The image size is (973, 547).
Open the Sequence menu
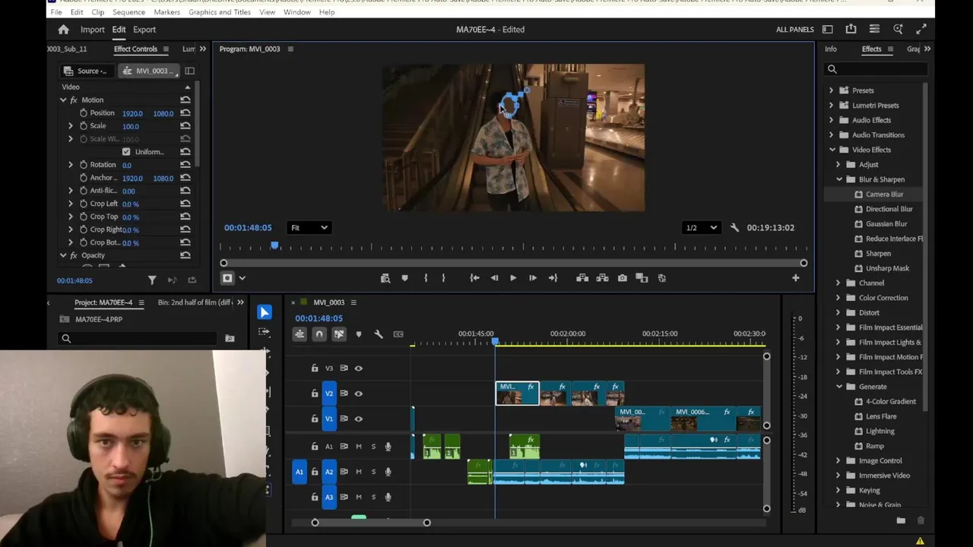pyautogui.click(x=128, y=12)
